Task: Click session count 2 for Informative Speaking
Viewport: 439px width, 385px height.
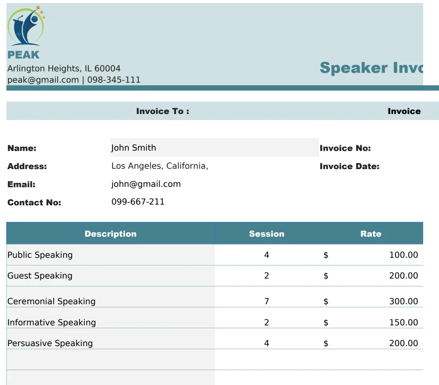Action: point(266,322)
